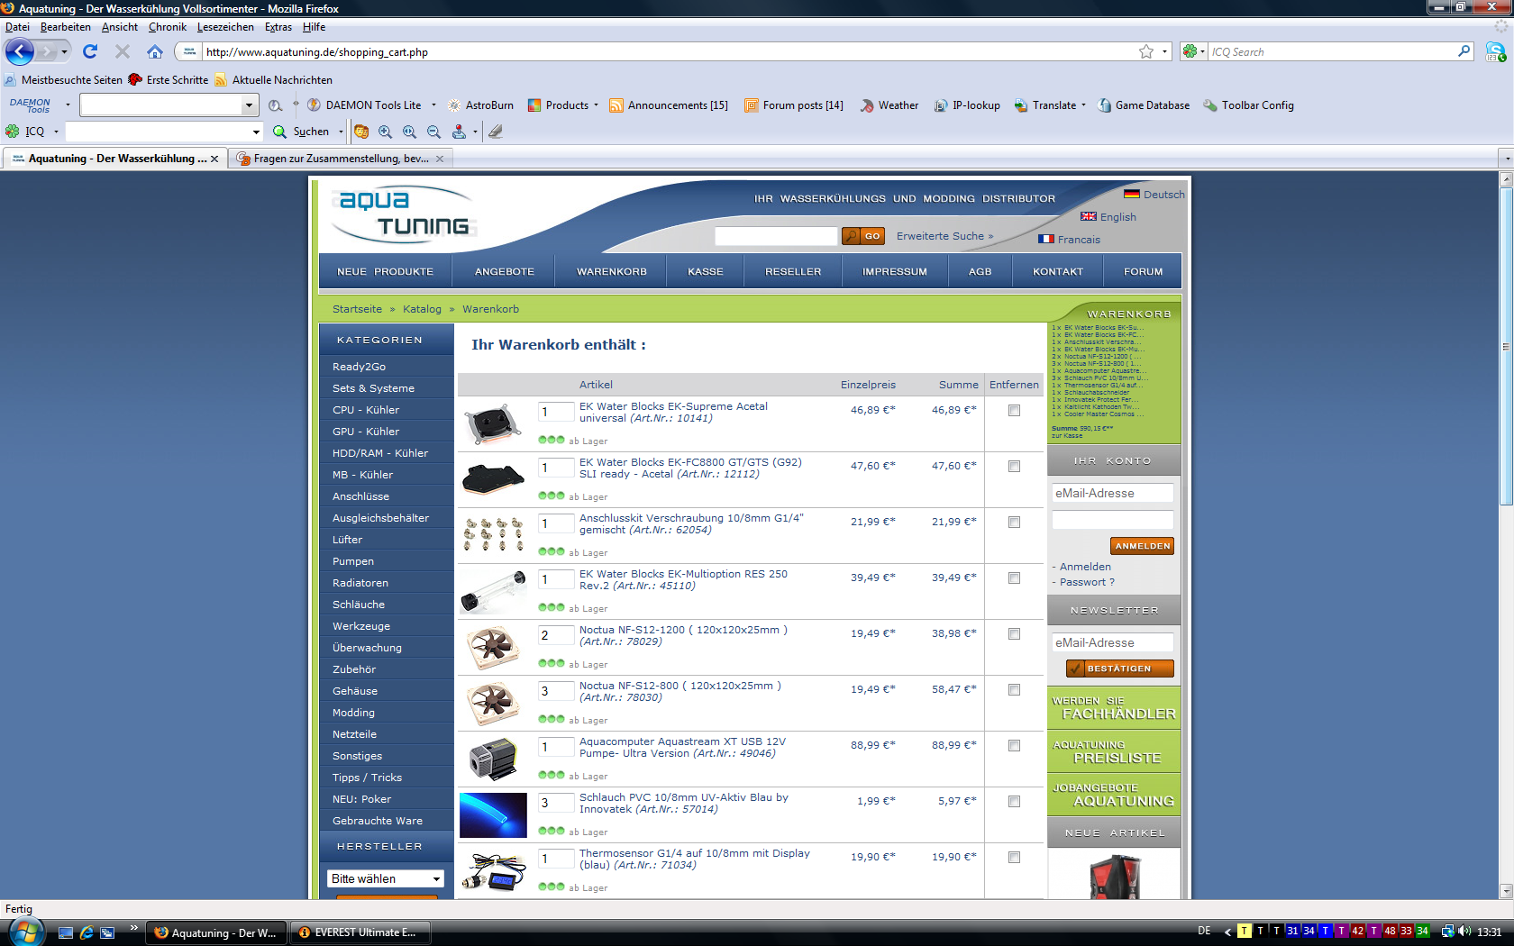Check remove box for Noctua NF-S12-1200
Screen dimensions: 1514x946
[x=1014, y=634]
